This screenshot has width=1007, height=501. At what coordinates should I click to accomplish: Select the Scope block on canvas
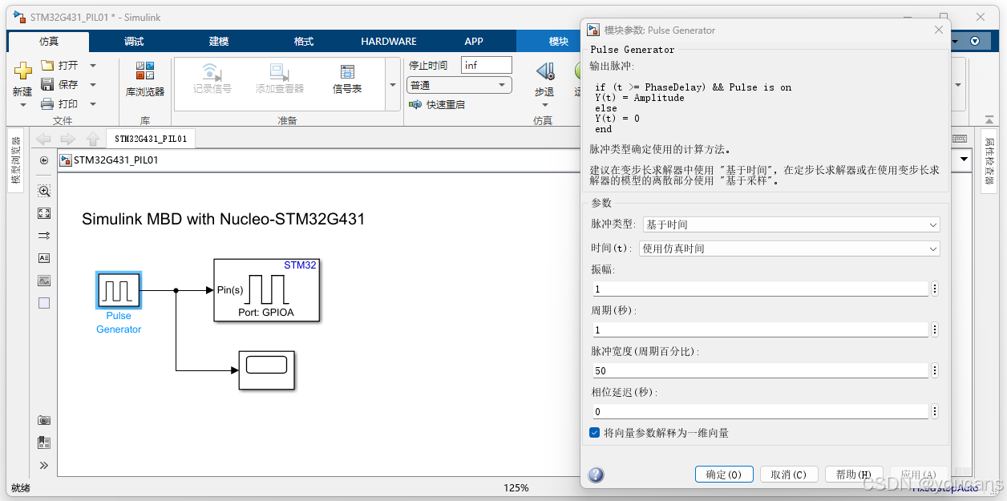pyautogui.click(x=267, y=370)
